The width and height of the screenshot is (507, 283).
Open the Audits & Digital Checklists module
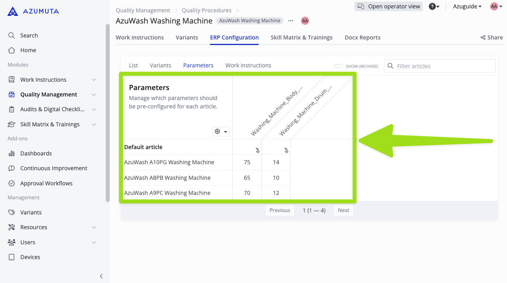(x=12, y=109)
